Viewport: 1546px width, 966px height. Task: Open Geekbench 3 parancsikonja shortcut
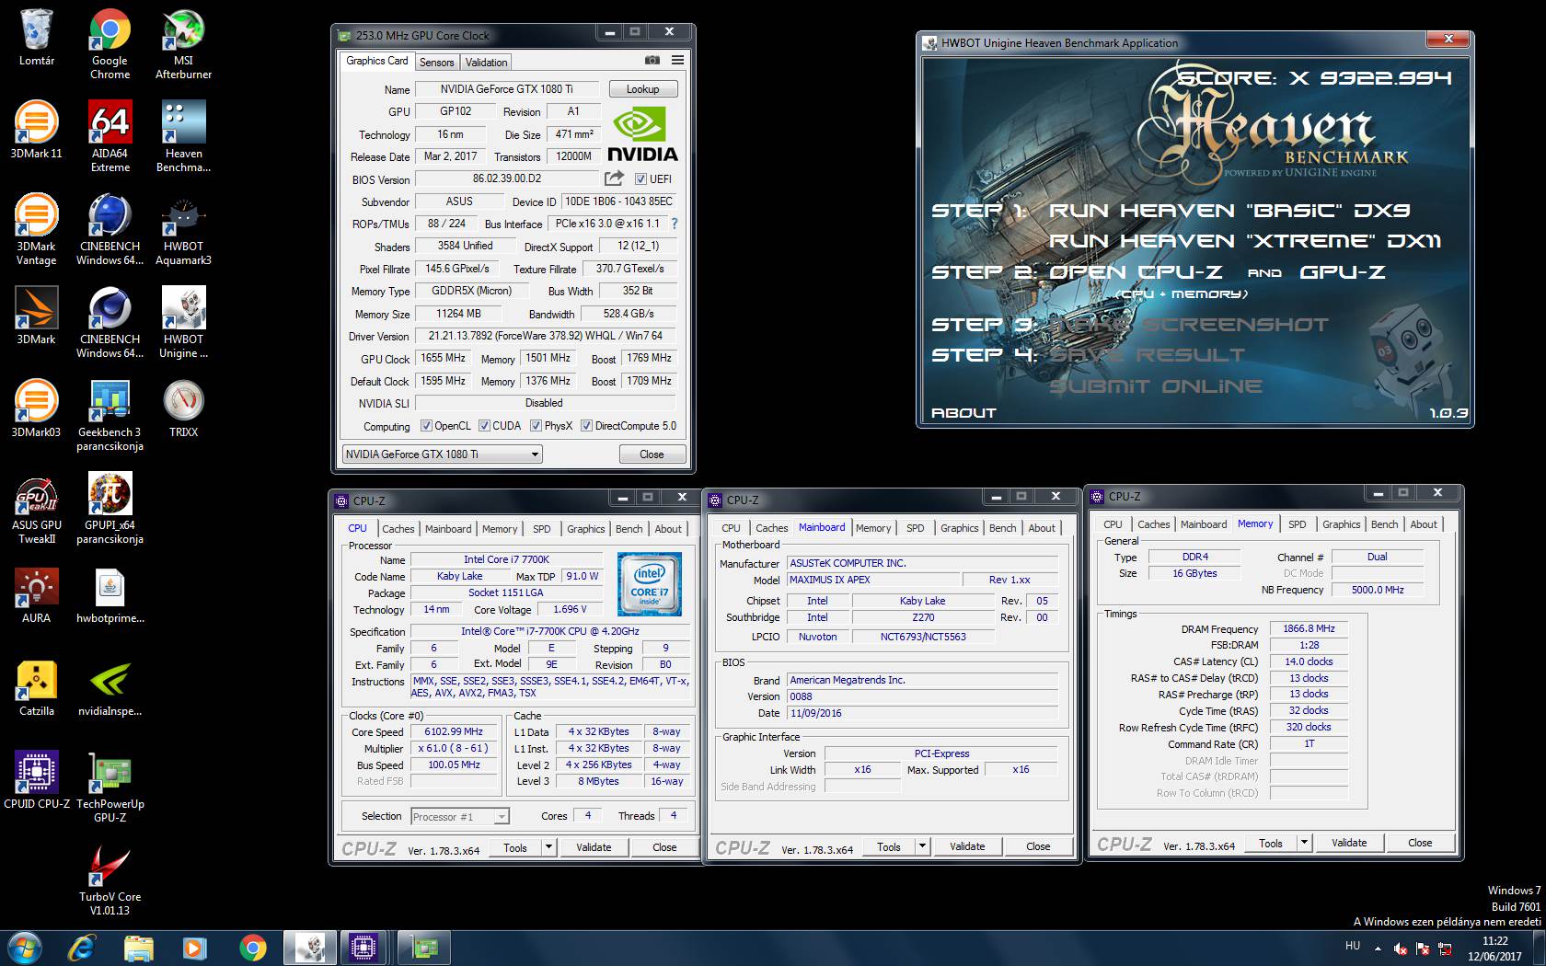click(110, 416)
